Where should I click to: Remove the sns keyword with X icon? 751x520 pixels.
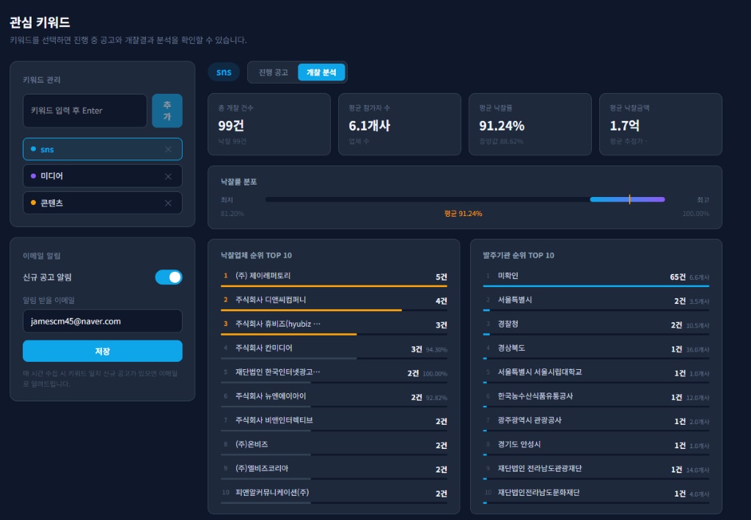[x=168, y=149]
